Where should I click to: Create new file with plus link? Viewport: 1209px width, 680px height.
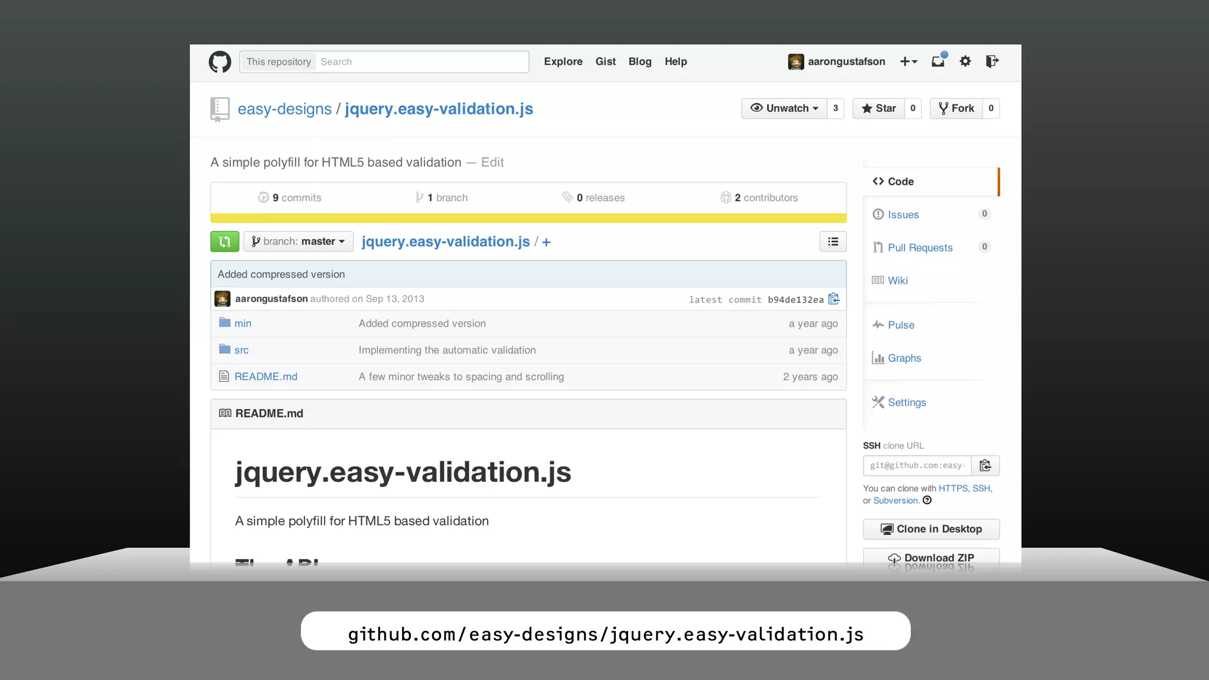[x=546, y=242]
